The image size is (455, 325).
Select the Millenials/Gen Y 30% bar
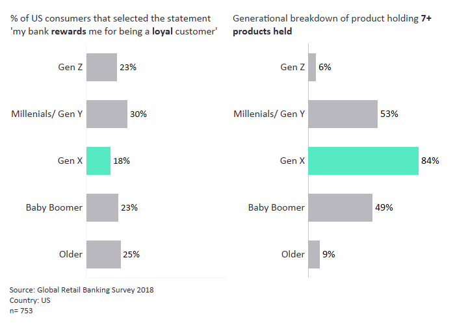pyautogui.click(x=107, y=114)
